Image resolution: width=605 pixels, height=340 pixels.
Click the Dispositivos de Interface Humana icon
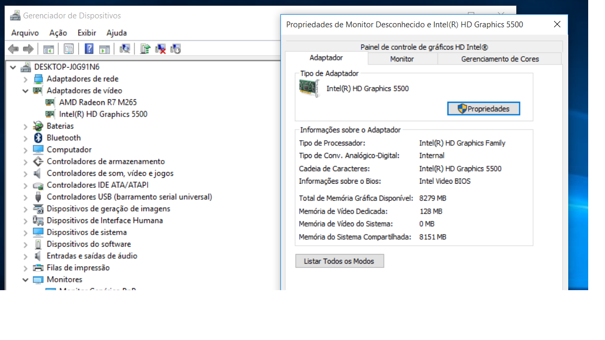click(38, 220)
